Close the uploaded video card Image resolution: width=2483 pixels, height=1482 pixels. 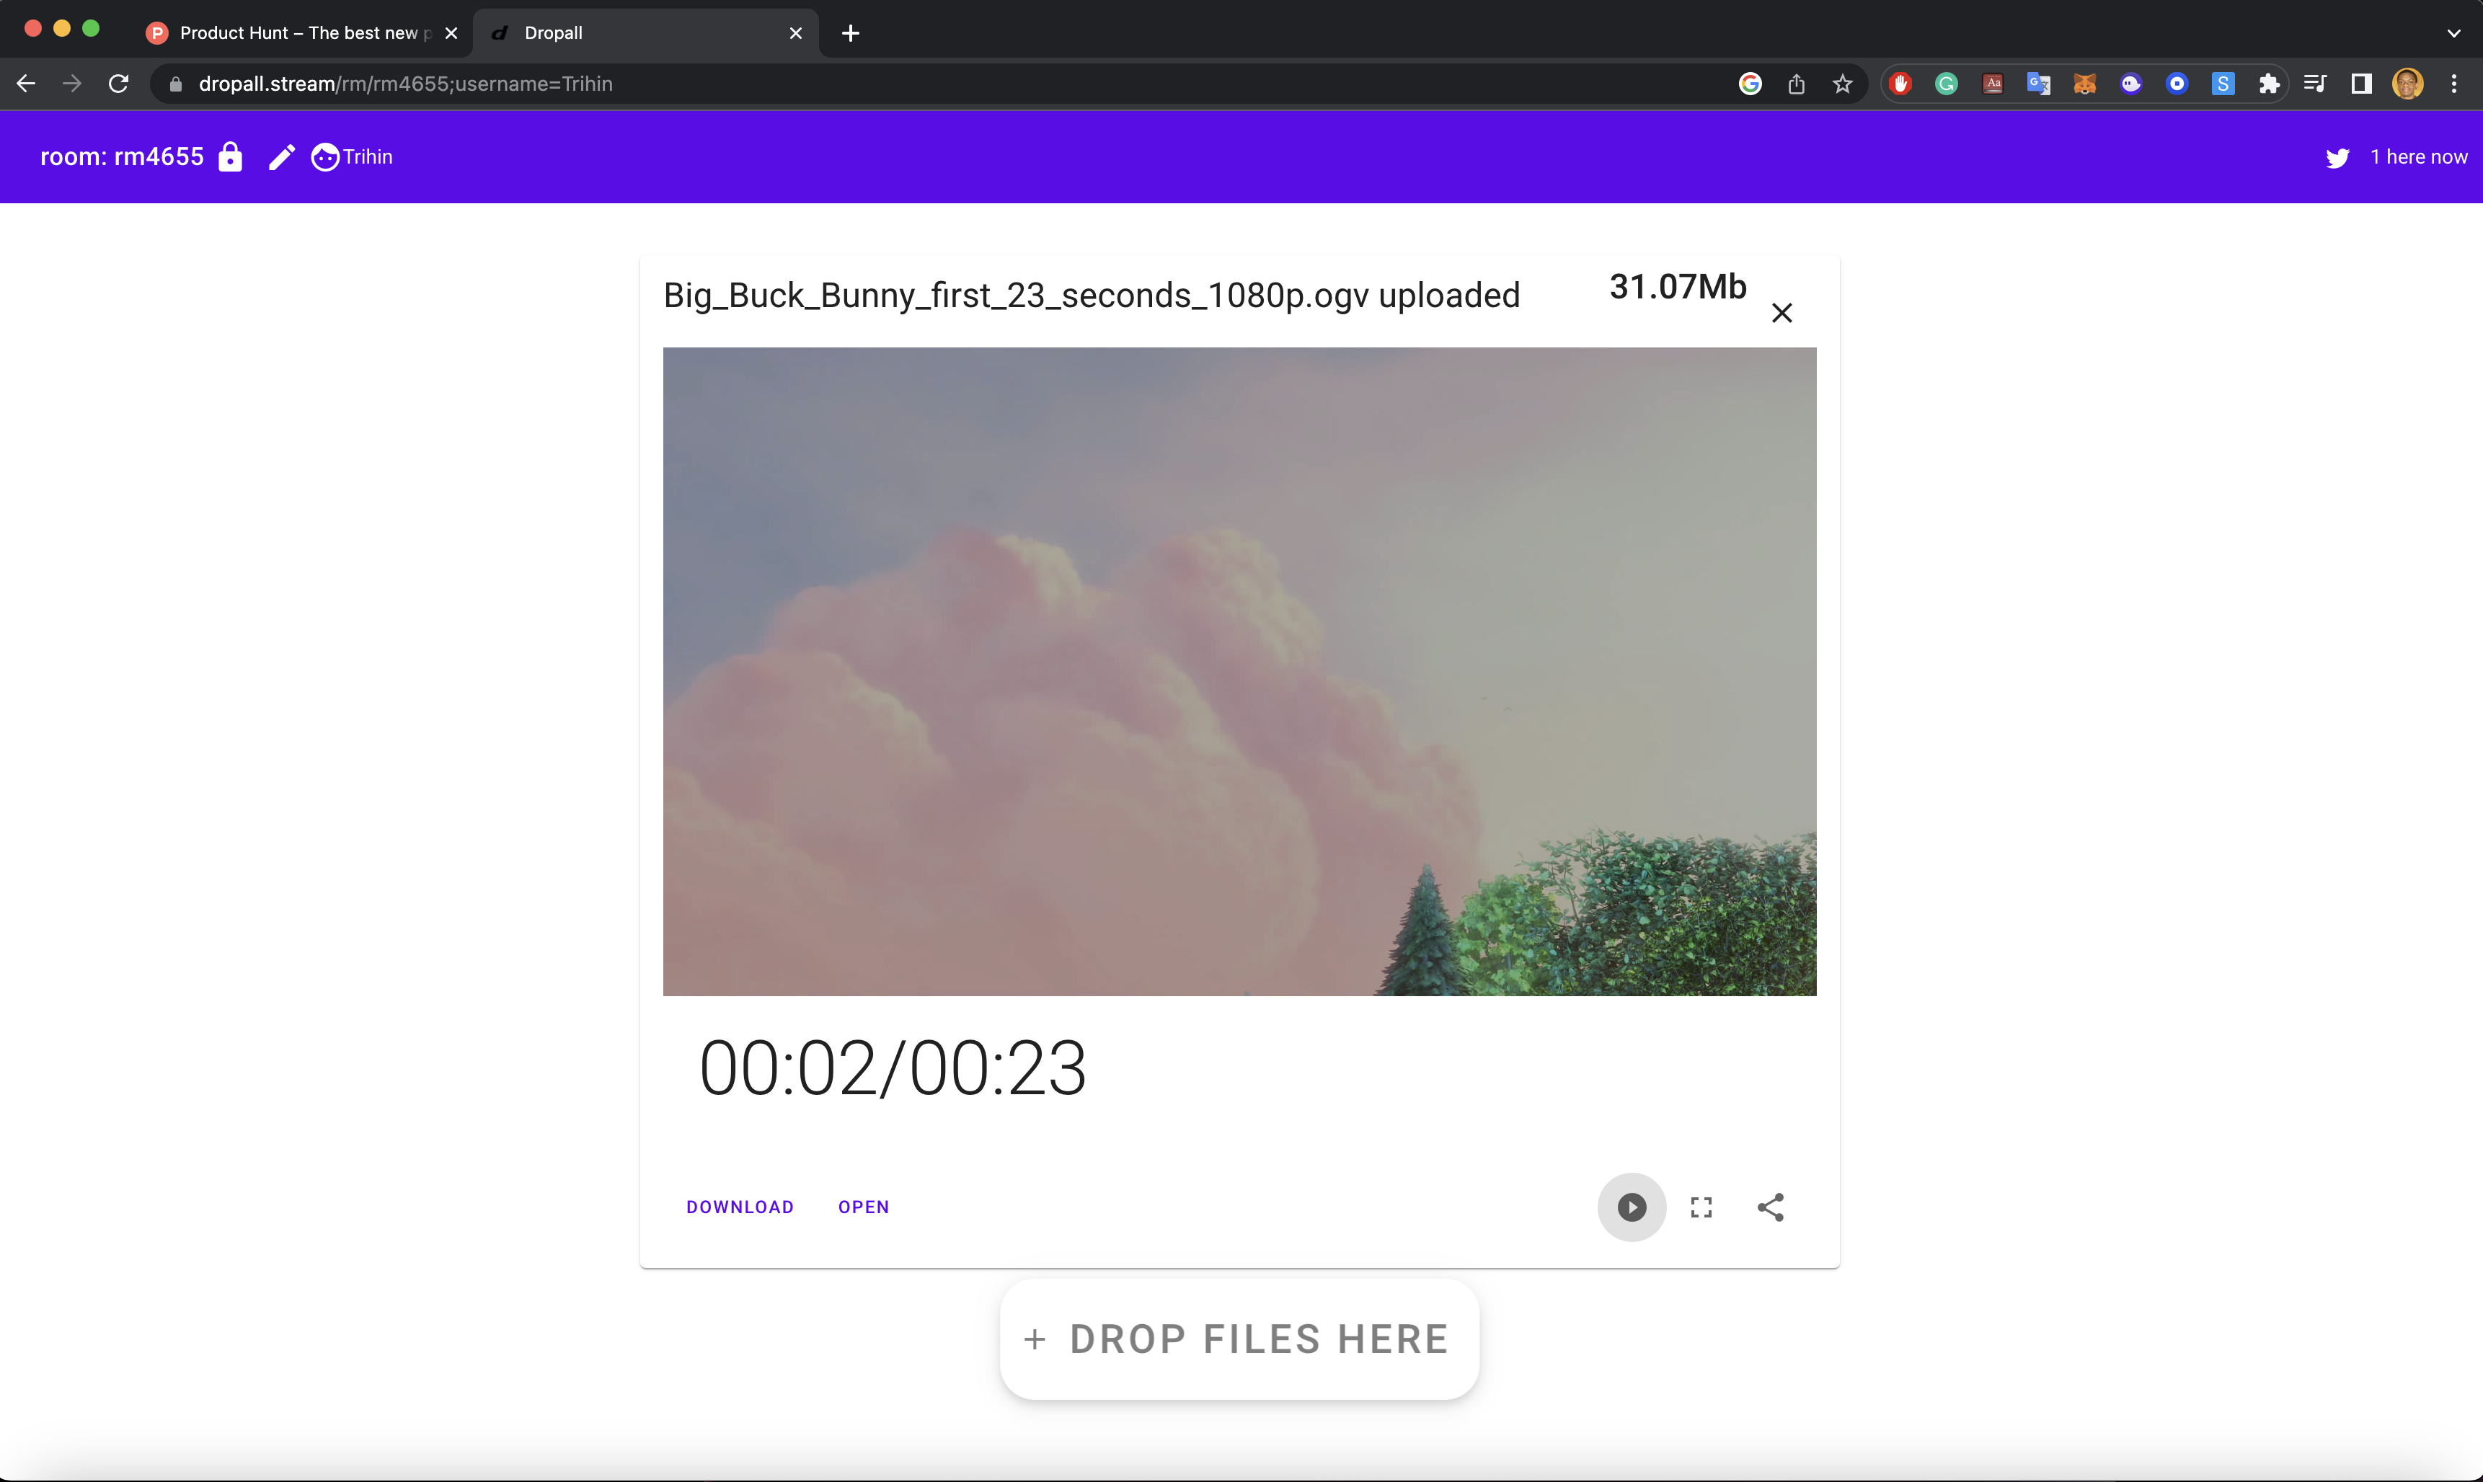pos(1781,313)
